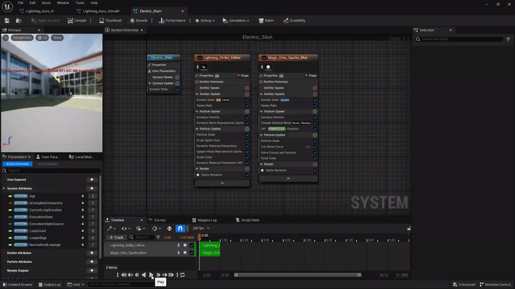Toggle the Bounds display
This screenshot has width=515, height=289.
point(138,21)
